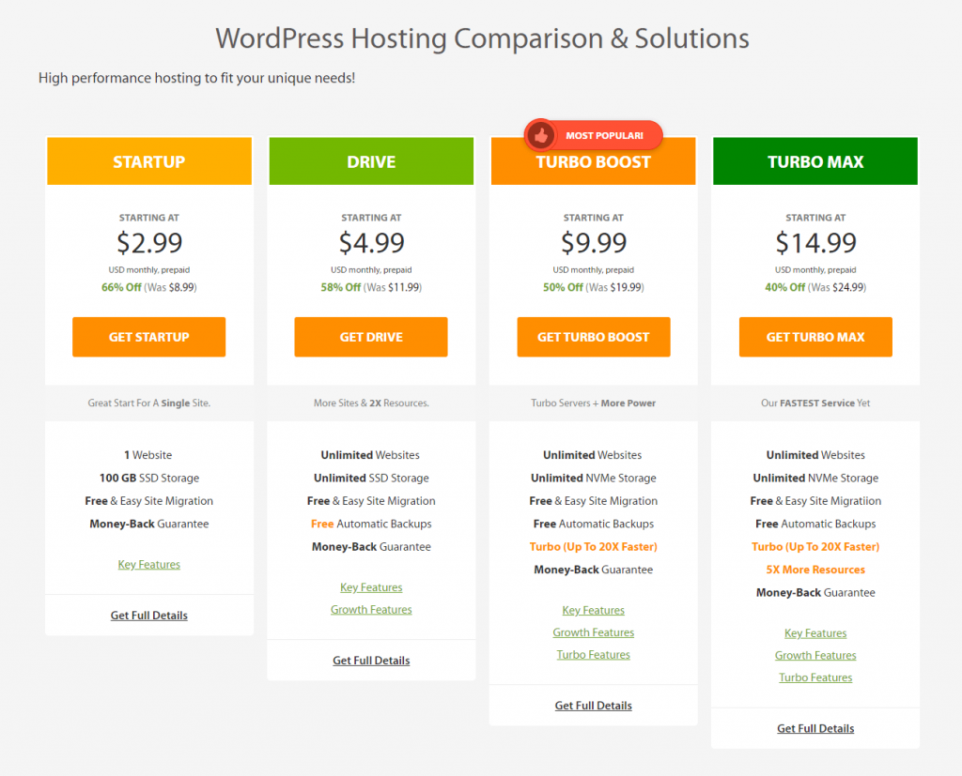Click 'Money-Back Guarantee' in Startup plan
The image size is (962, 776).
149,524
